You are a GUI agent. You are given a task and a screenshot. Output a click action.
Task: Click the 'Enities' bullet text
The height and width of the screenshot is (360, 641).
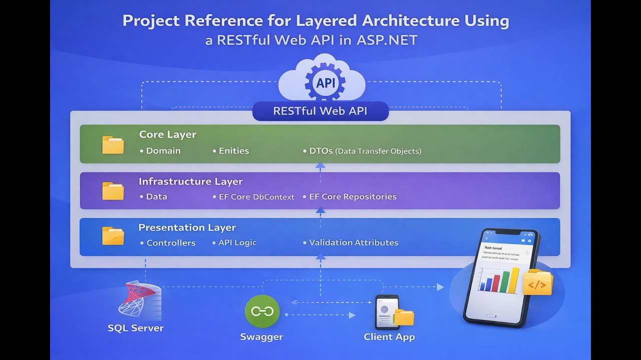(234, 150)
